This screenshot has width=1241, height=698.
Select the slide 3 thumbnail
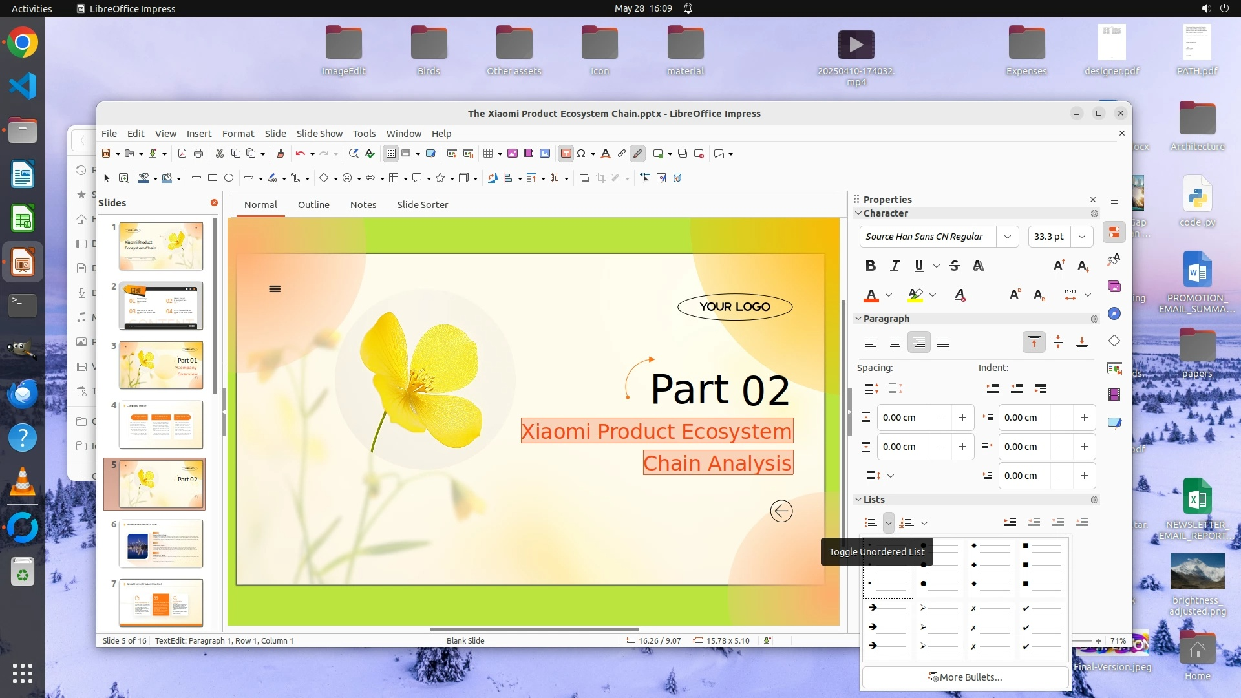click(161, 365)
